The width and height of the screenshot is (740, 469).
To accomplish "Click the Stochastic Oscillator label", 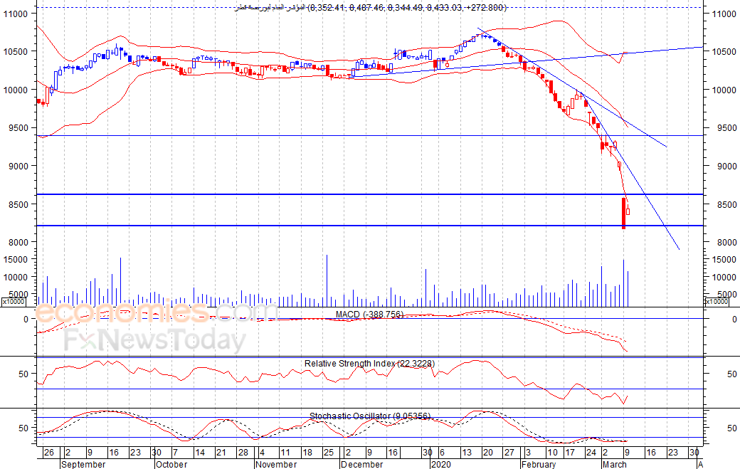I will [369, 416].
